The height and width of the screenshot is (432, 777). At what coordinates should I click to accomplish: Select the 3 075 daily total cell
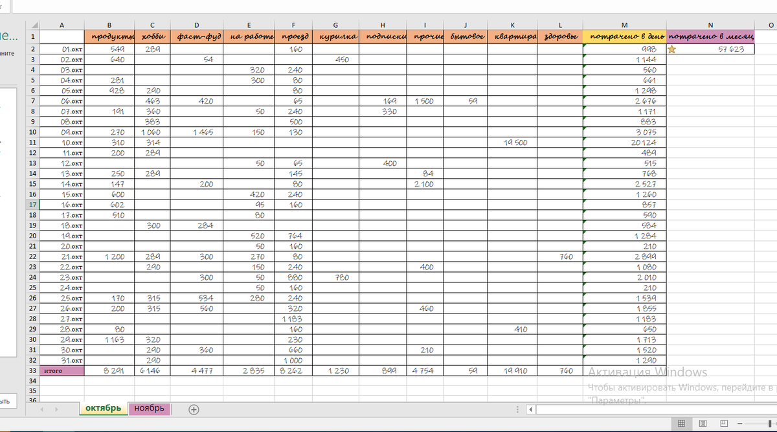[625, 132]
